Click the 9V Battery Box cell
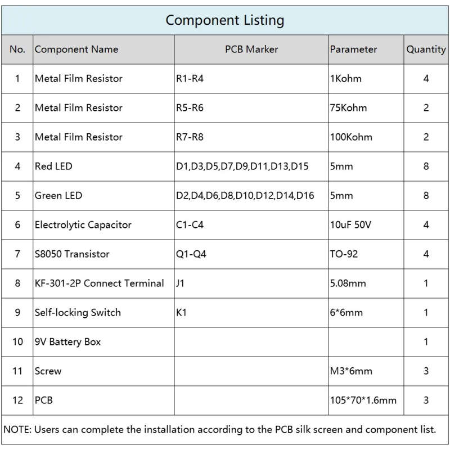The image size is (450, 450). pos(103,342)
